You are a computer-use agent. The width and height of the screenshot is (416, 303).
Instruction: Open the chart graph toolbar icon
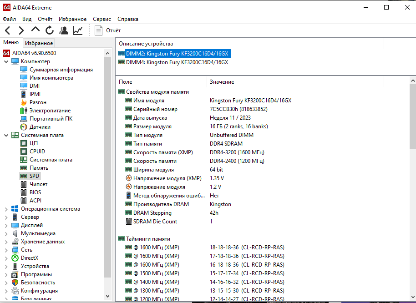tap(78, 30)
